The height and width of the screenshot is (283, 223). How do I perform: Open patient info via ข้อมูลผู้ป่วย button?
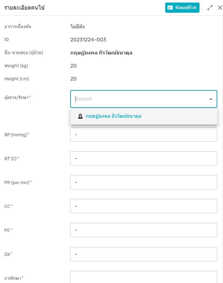(x=182, y=7)
